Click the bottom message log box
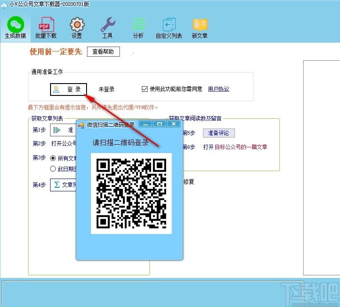The width and height of the screenshot is (340, 307). pos(153,293)
